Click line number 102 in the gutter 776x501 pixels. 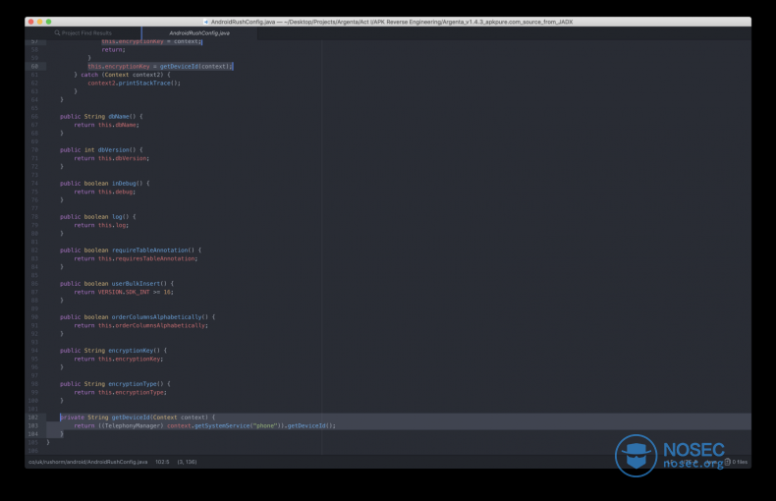(33, 417)
